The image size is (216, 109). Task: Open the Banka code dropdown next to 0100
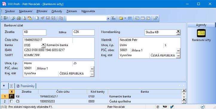[x=43, y=45]
